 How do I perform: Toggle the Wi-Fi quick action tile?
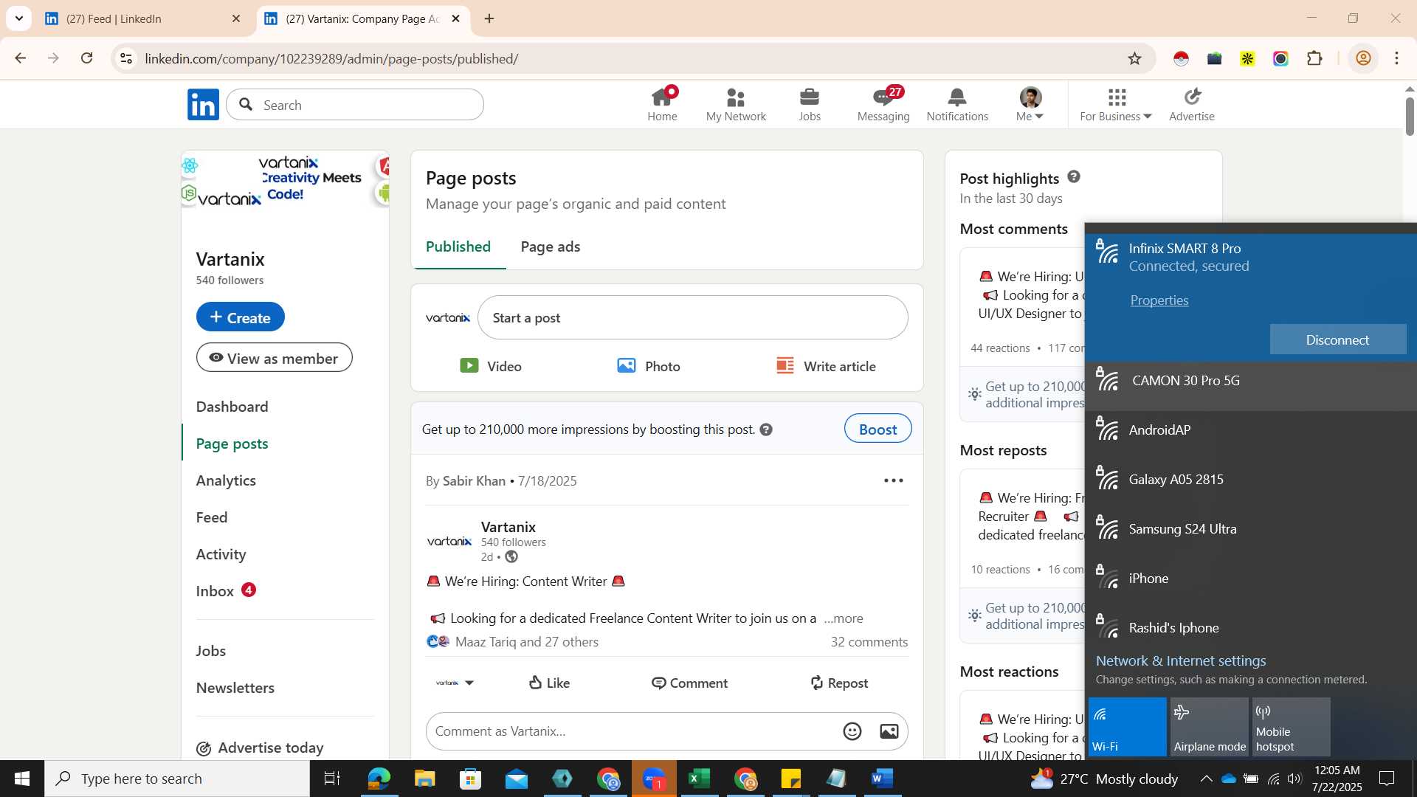click(1127, 727)
